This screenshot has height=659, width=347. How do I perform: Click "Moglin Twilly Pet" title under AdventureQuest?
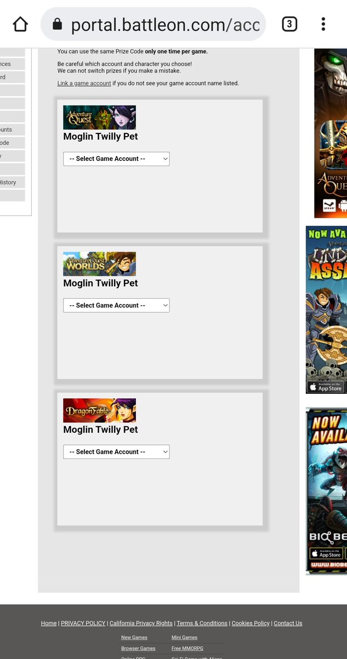click(x=100, y=137)
